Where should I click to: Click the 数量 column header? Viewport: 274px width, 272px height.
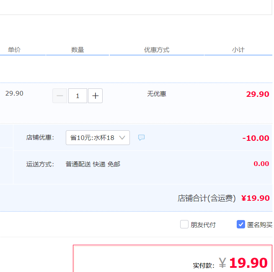pyautogui.click(x=78, y=49)
